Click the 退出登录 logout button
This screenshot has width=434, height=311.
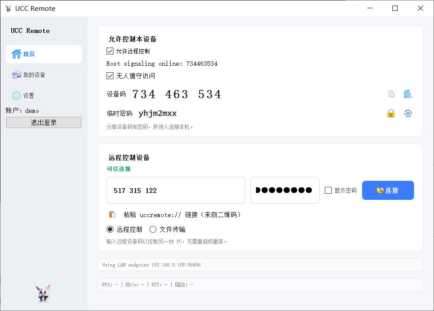[x=44, y=122]
